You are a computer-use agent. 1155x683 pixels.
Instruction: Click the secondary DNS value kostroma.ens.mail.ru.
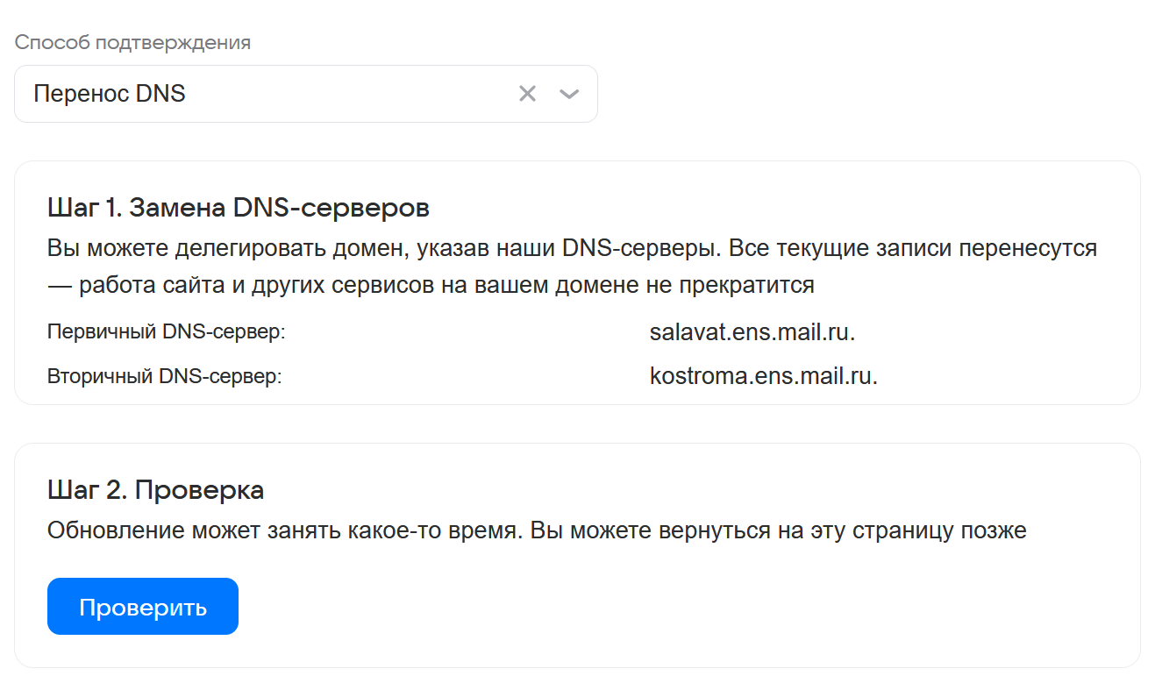click(x=763, y=376)
